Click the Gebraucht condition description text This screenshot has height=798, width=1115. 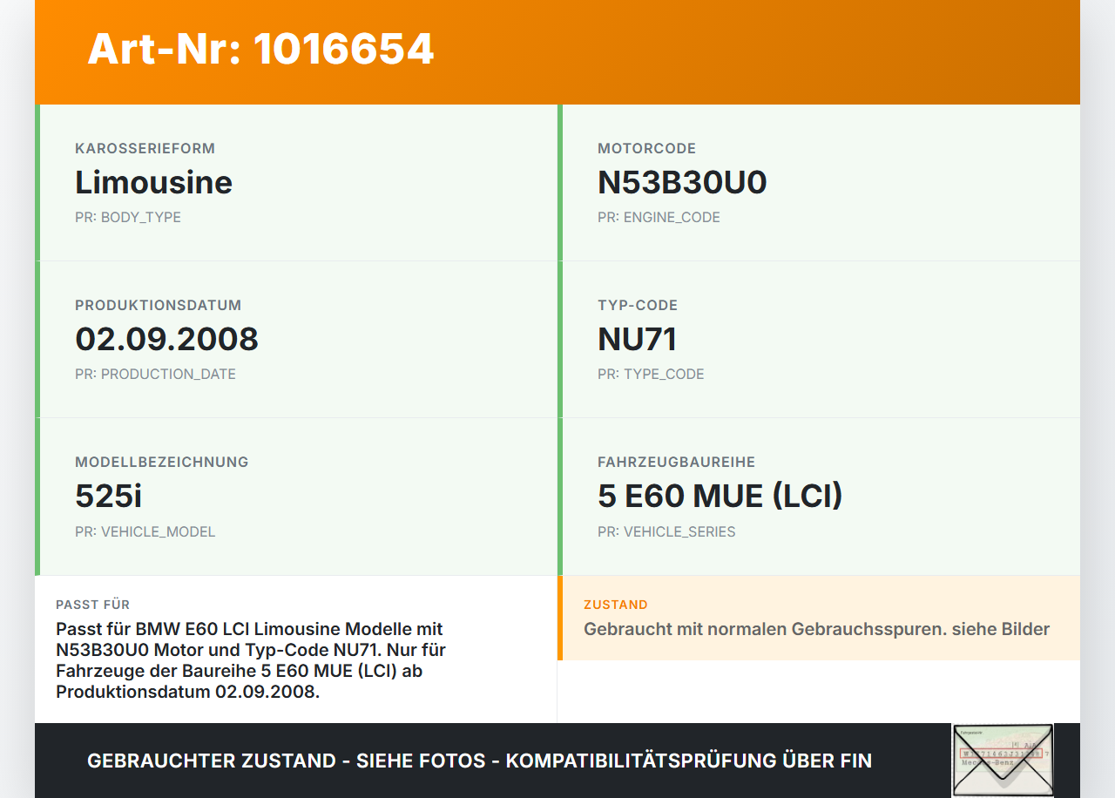click(816, 629)
